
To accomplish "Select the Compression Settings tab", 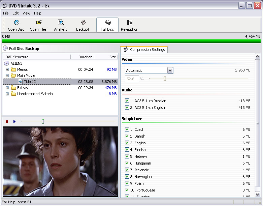I will 144,50.
